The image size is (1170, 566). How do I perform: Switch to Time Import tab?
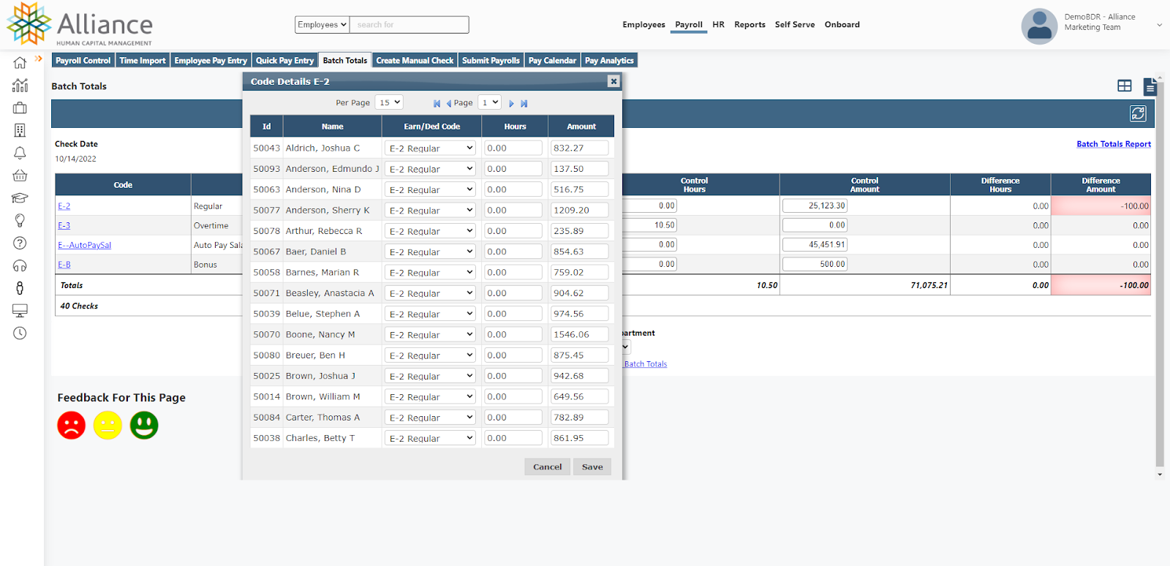pyautogui.click(x=143, y=61)
